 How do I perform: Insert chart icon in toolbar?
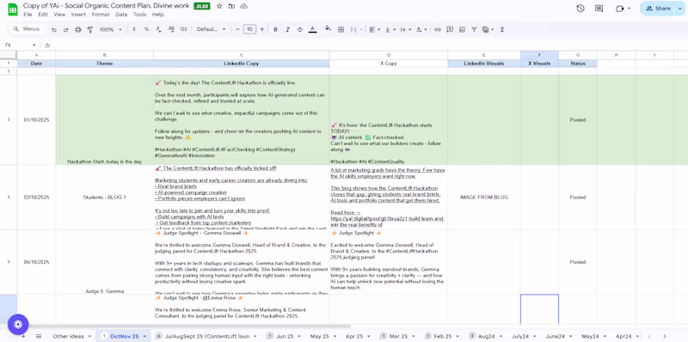462,29
